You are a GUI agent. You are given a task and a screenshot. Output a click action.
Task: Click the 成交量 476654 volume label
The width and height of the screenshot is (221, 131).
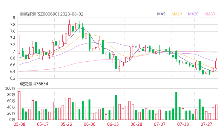(x=34, y=84)
